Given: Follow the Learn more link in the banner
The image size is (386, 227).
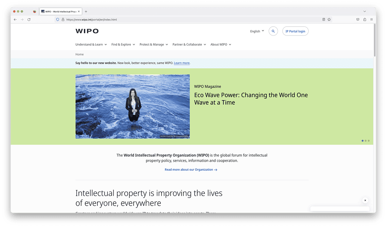Looking at the screenshot, I should point(181,63).
